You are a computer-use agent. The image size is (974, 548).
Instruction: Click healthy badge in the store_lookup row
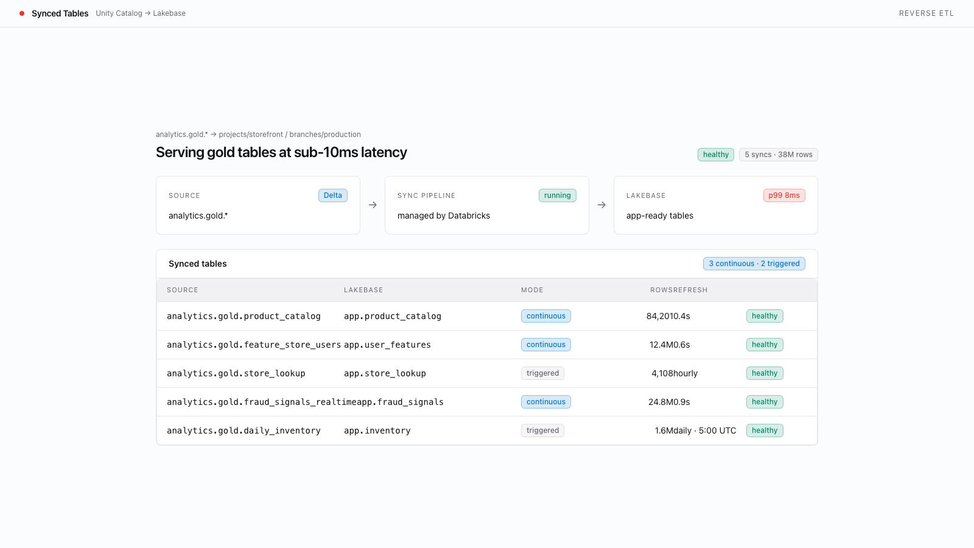(765, 373)
